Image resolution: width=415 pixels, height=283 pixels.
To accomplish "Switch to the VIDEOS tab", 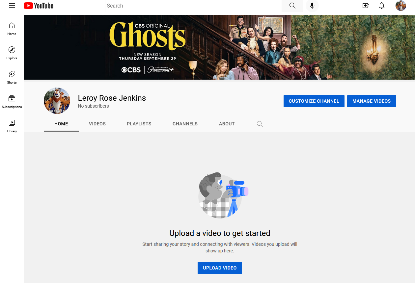I will point(97,124).
